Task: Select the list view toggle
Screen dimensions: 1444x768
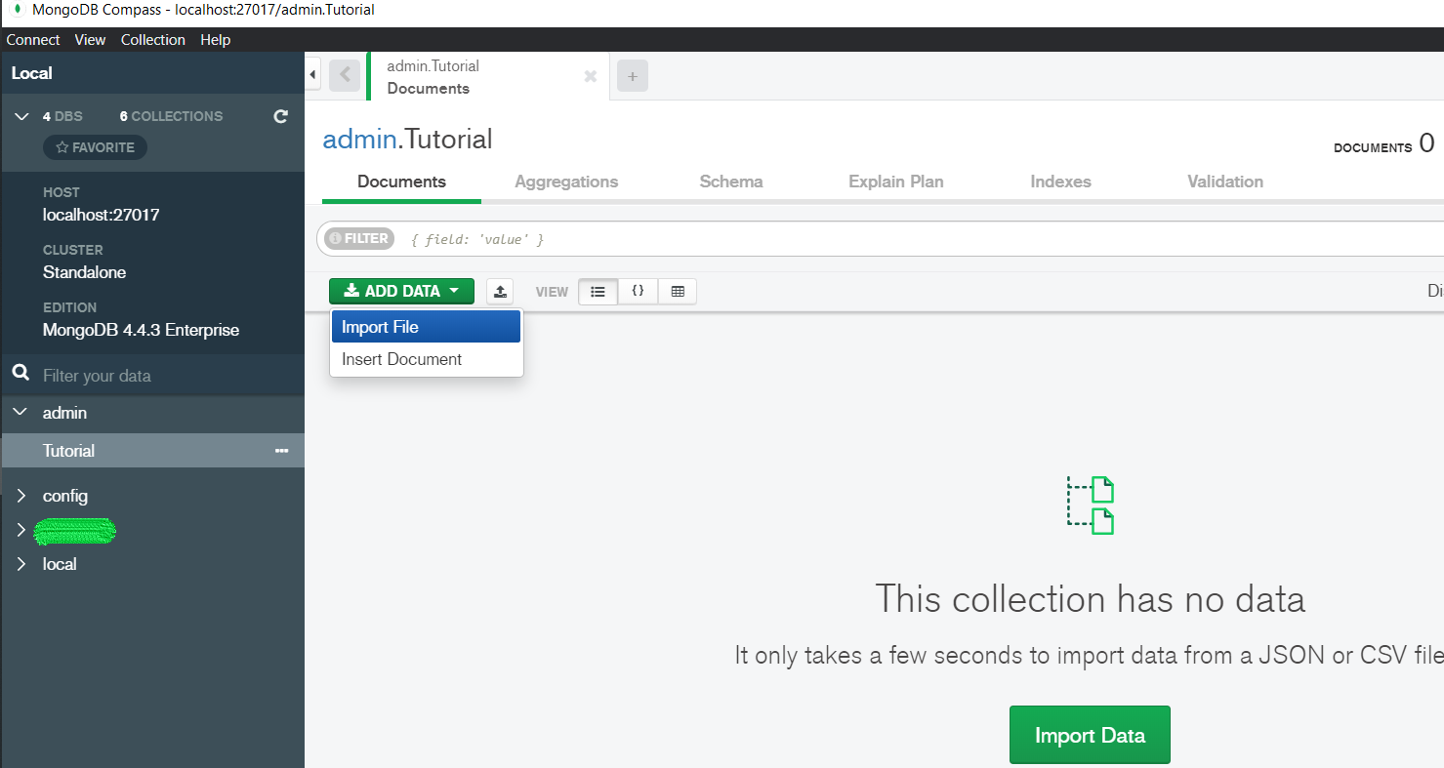Action: point(598,291)
